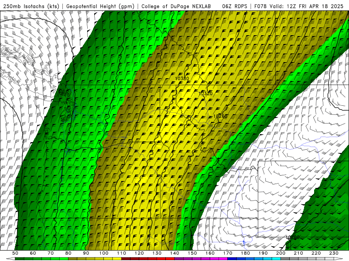Click the 110 kt legend value
The image size is (349, 261).
click(122, 253)
